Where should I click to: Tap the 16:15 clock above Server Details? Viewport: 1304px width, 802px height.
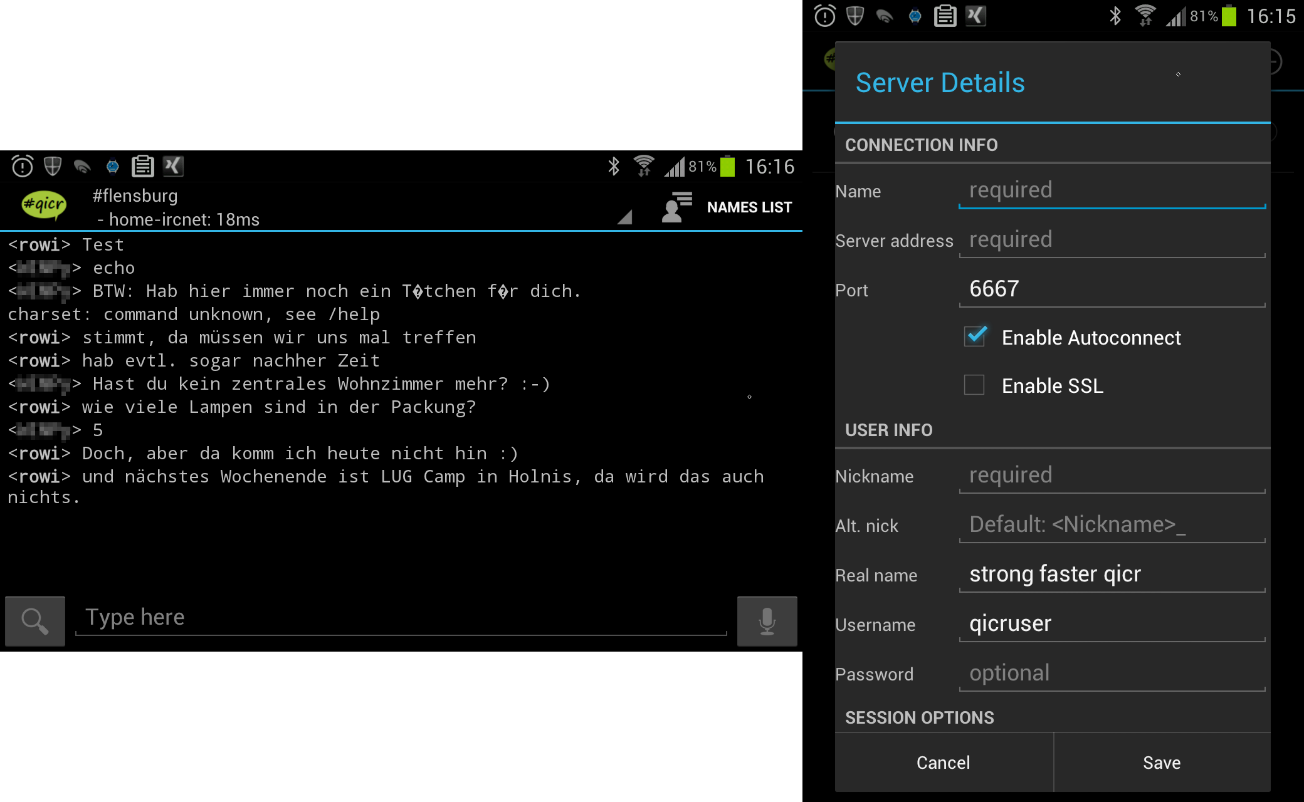pyautogui.click(x=1271, y=16)
